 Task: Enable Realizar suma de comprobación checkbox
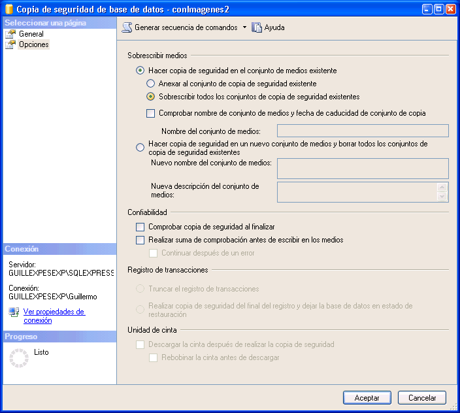point(140,240)
